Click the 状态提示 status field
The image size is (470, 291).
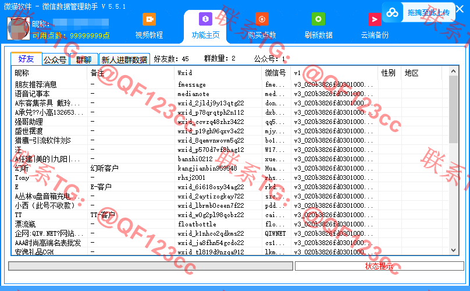click(x=379, y=266)
